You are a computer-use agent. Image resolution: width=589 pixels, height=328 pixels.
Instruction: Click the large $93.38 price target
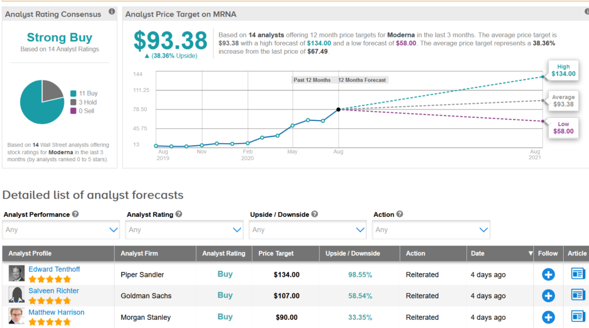[170, 41]
